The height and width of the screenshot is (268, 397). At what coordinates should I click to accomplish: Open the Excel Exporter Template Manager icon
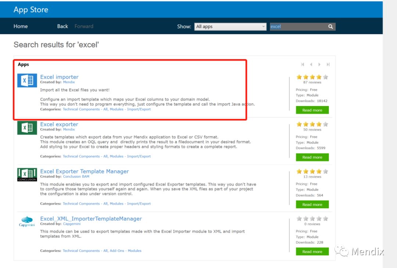click(27, 175)
